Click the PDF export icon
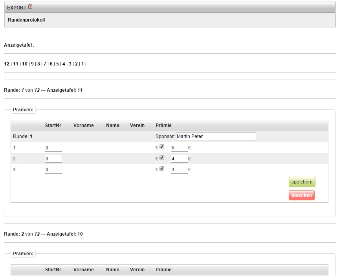The height and width of the screenshot is (276, 339). pyautogui.click(x=31, y=7)
